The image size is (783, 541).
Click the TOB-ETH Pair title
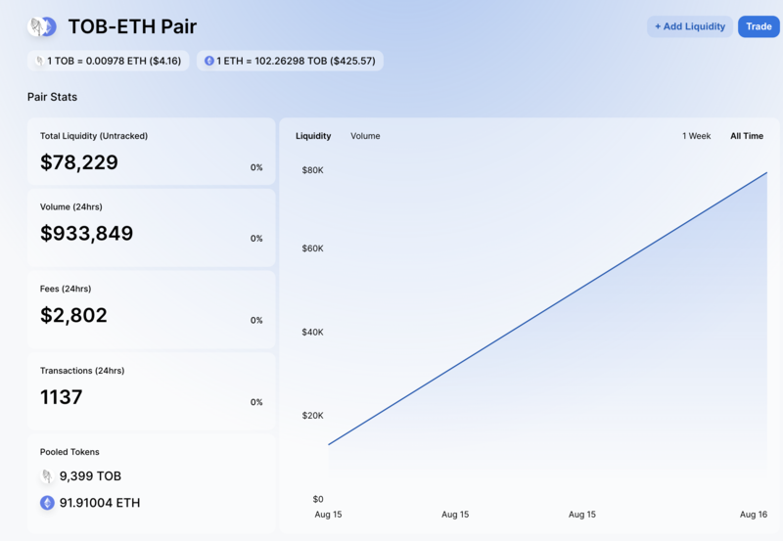click(x=132, y=26)
